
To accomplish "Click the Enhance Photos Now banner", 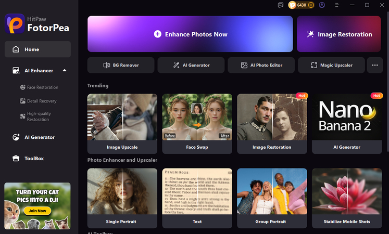I will coord(190,34).
